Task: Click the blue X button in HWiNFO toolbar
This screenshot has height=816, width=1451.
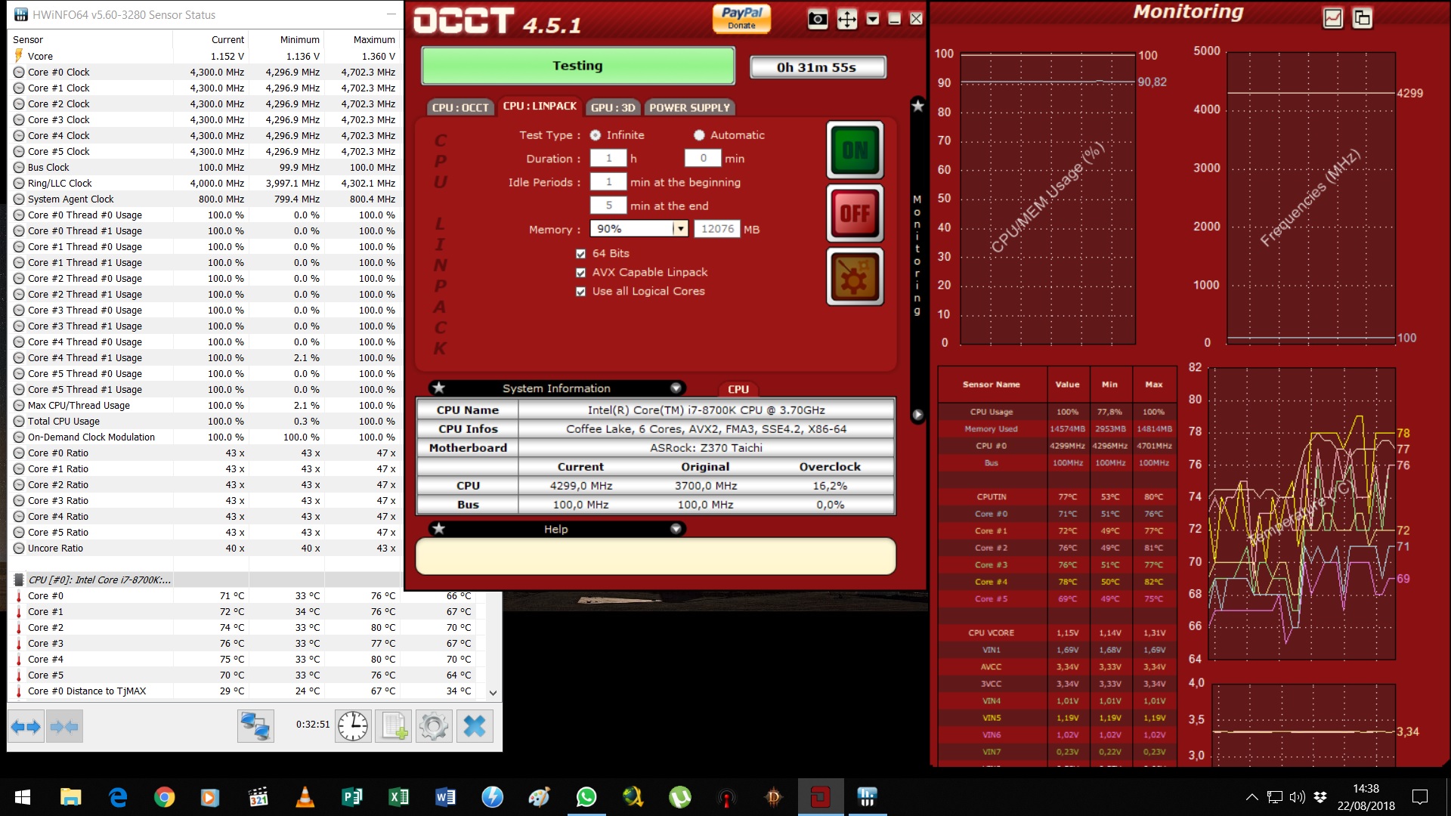Action: [x=475, y=727]
